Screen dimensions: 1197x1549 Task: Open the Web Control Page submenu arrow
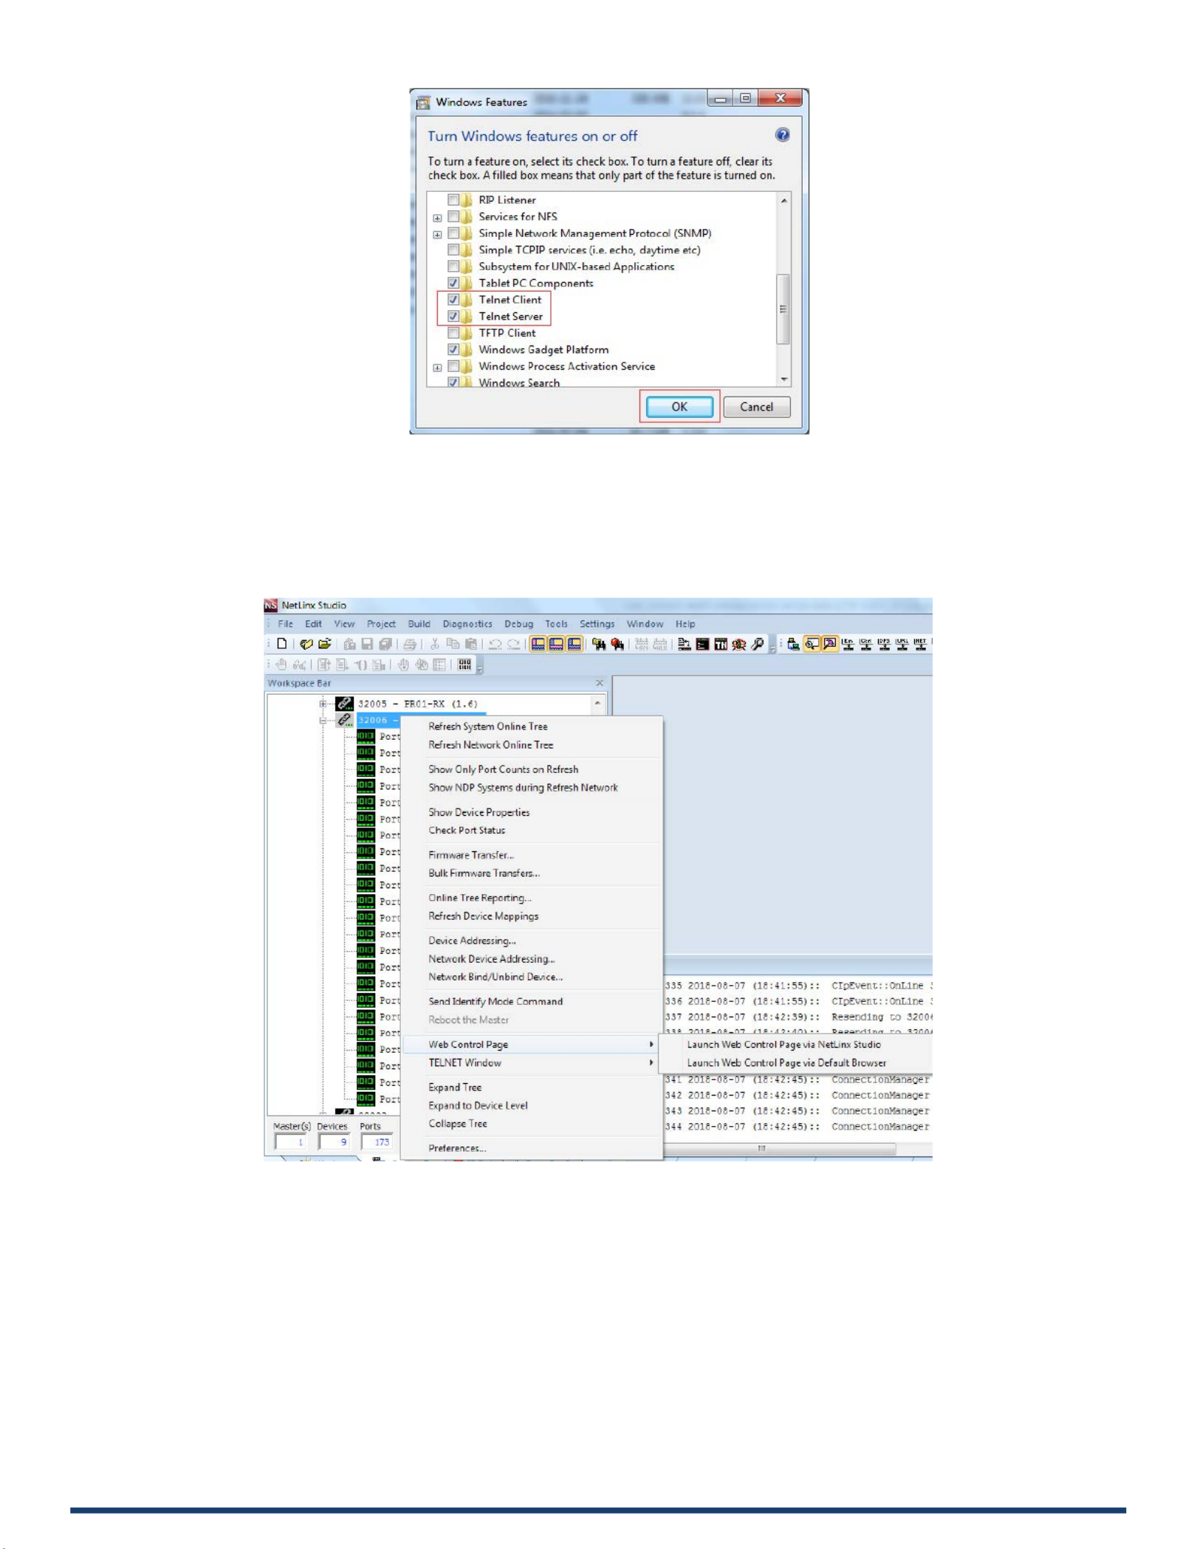[651, 1044]
